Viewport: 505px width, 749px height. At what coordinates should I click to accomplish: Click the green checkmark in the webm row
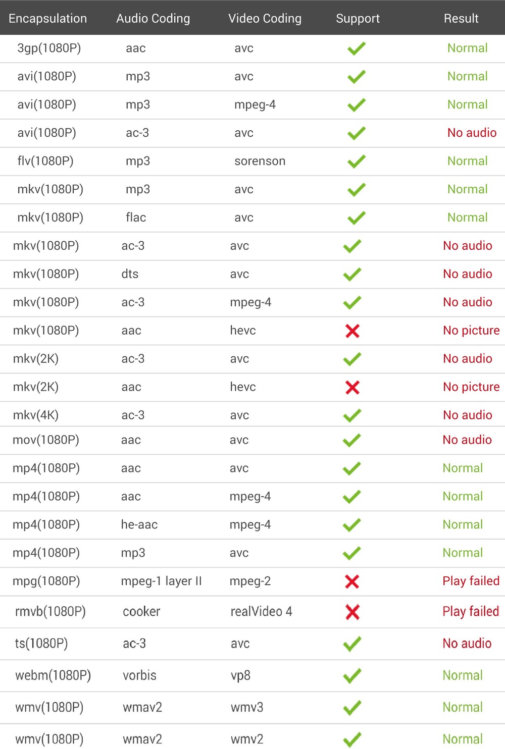352,676
